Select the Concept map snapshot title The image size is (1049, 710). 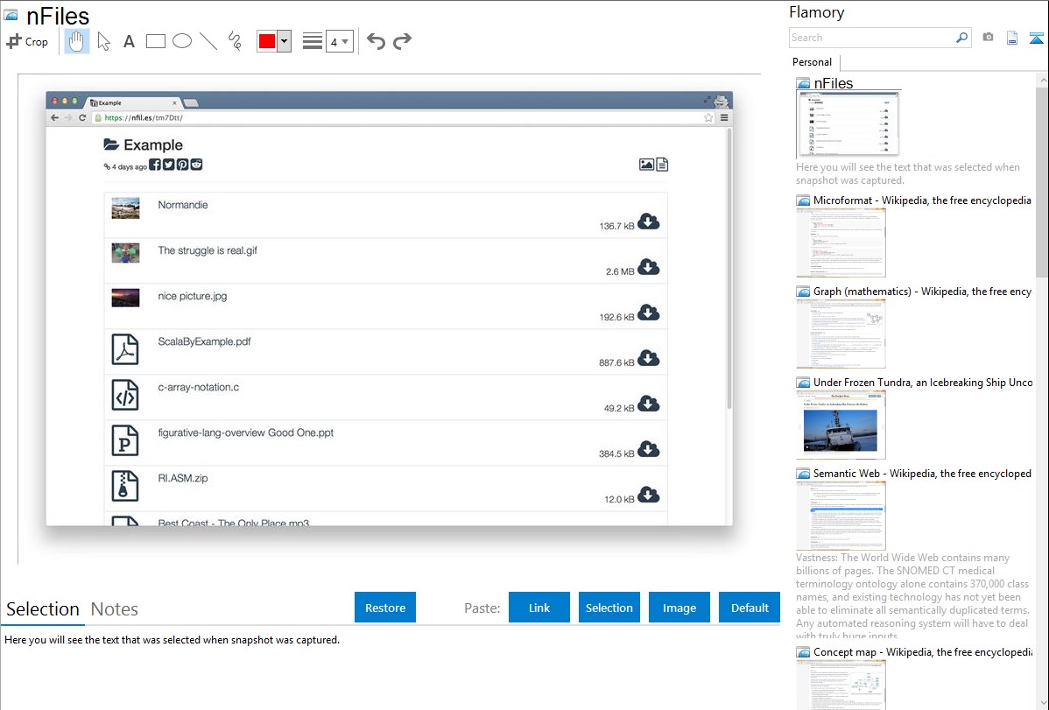(922, 651)
